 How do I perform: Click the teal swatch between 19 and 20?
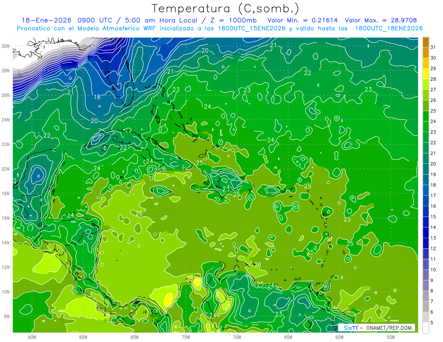click(x=426, y=169)
